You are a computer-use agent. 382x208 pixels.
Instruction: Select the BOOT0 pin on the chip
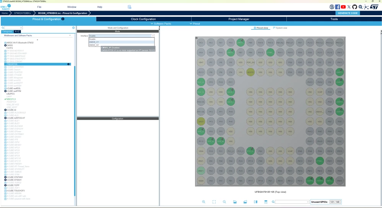[250, 72]
